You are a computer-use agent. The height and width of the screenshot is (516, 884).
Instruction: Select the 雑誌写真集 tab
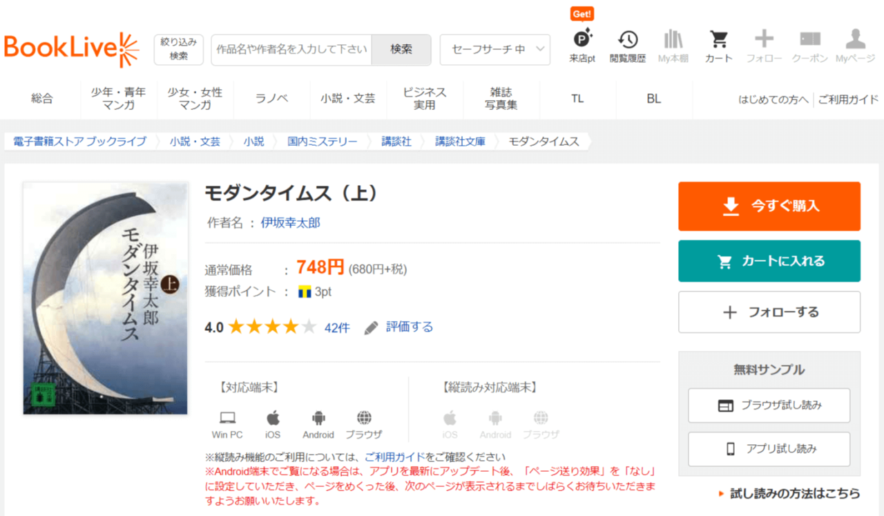tap(501, 99)
